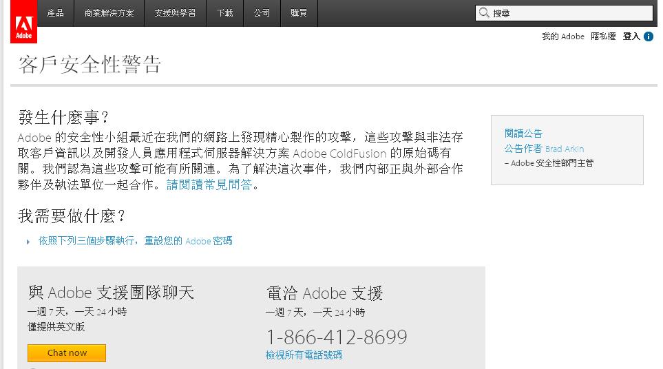Open the 檢視所有電話號碼 link
The image size is (663, 369).
304,355
